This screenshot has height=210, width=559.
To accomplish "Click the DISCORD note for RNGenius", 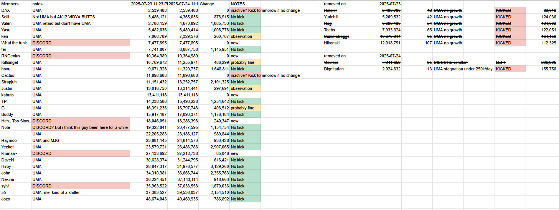I will [x=81, y=56].
